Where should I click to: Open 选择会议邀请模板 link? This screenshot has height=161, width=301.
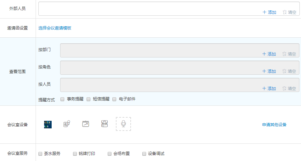[x=55, y=28]
